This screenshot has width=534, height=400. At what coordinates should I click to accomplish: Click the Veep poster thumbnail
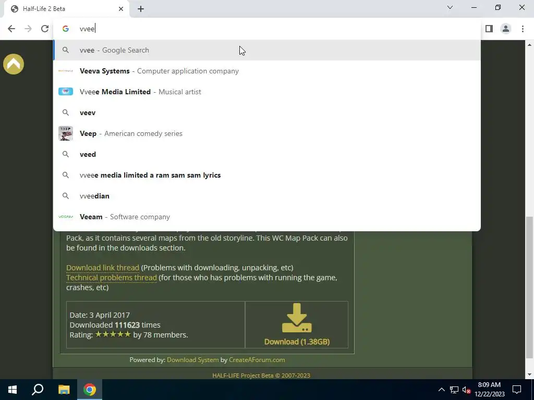65,133
